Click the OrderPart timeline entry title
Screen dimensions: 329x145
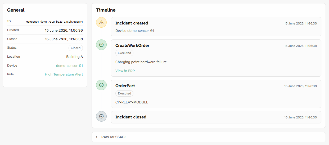pos(125,86)
